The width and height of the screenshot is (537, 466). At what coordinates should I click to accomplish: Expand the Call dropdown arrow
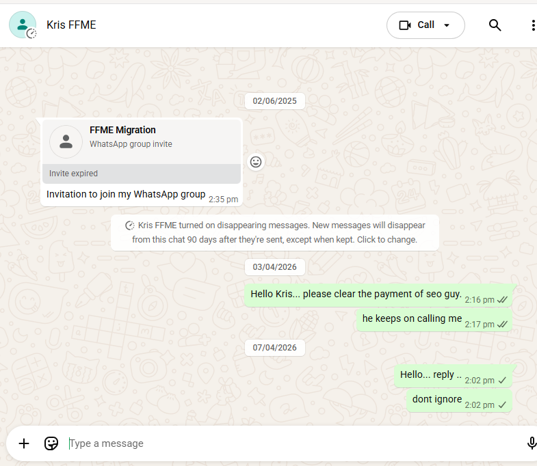[x=447, y=25]
